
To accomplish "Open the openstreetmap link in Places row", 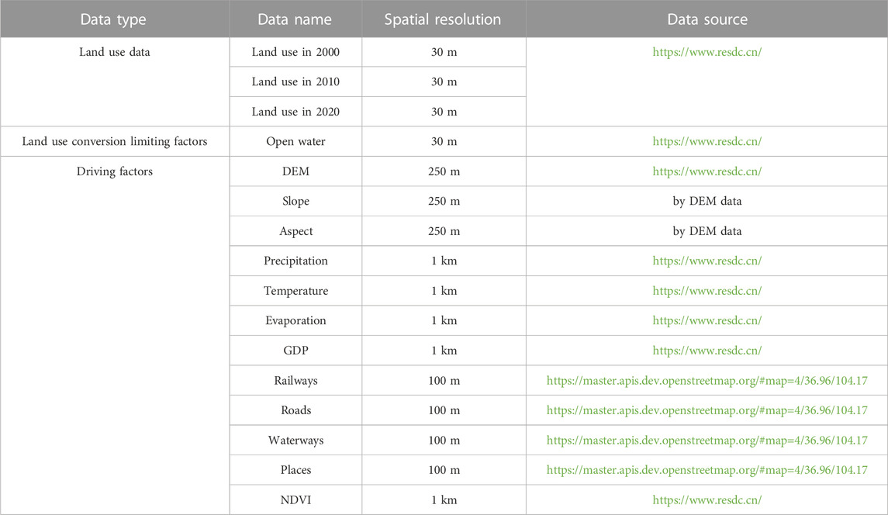I will [707, 470].
